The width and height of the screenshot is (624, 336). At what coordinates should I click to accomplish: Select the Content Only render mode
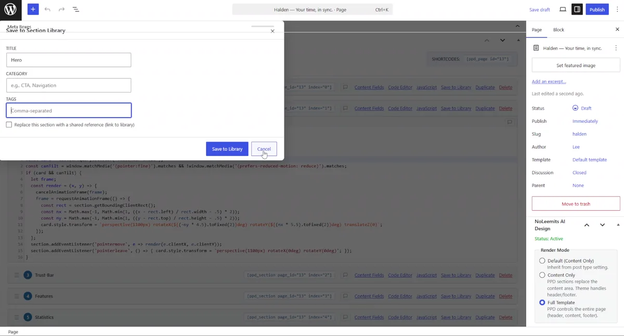click(x=542, y=275)
